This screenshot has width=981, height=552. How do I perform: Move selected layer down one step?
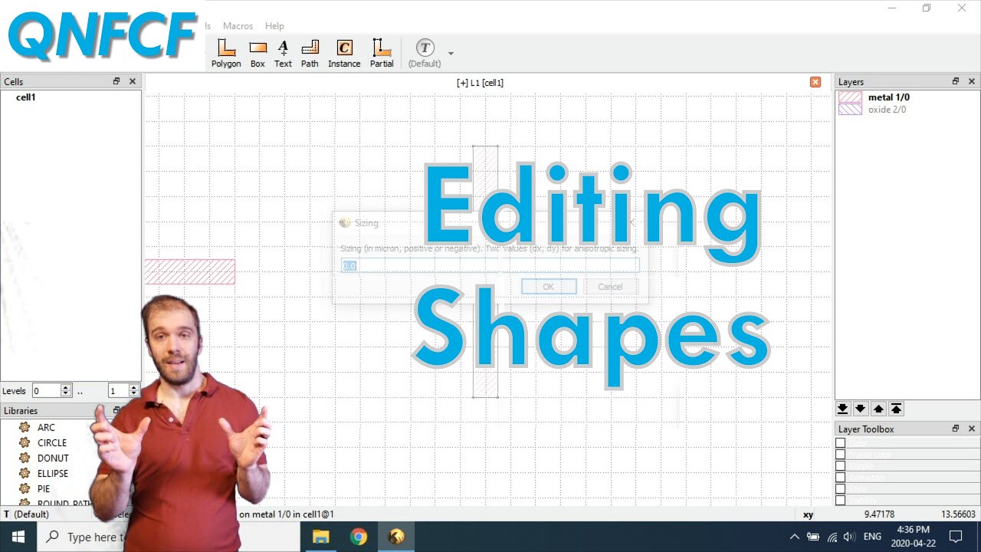[860, 409]
